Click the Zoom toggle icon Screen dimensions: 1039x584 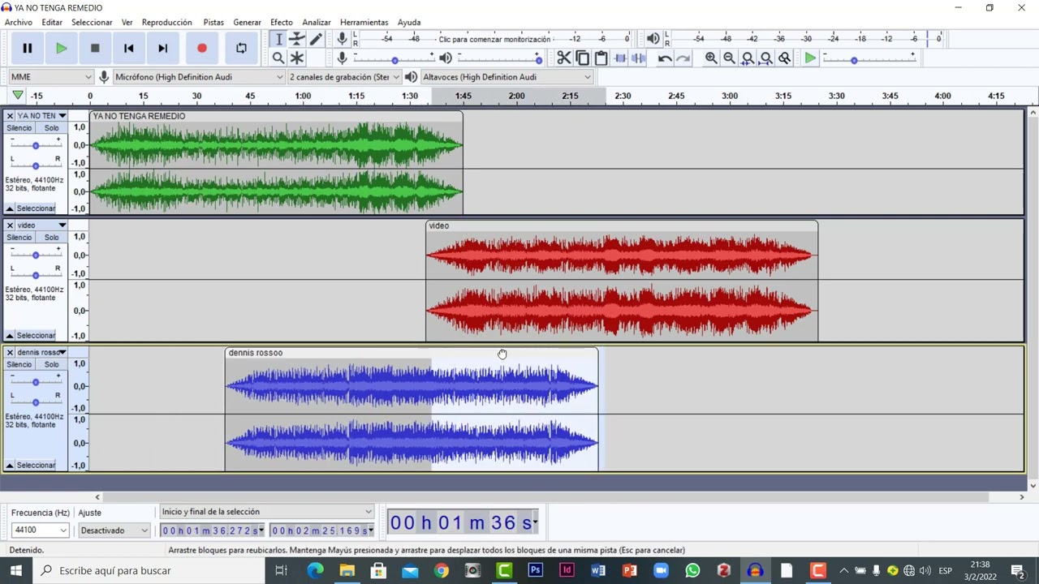coord(784,58)
